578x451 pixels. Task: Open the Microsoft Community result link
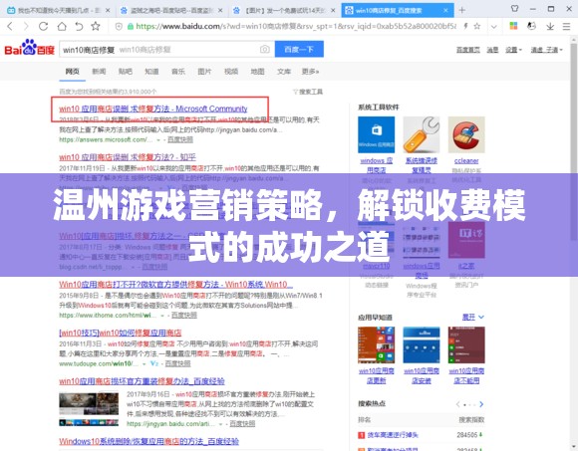pos(153,109)
